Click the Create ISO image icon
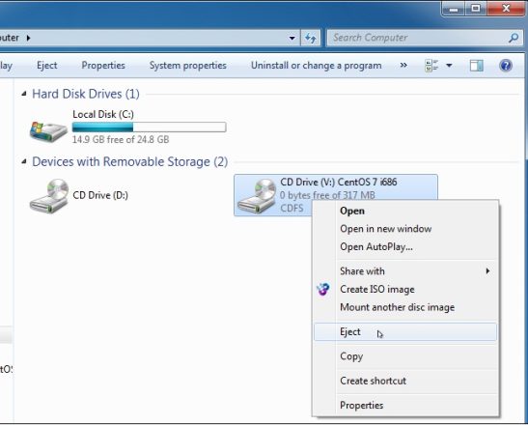This screenshot has height=425, width=528. click(x=323, y=289)
